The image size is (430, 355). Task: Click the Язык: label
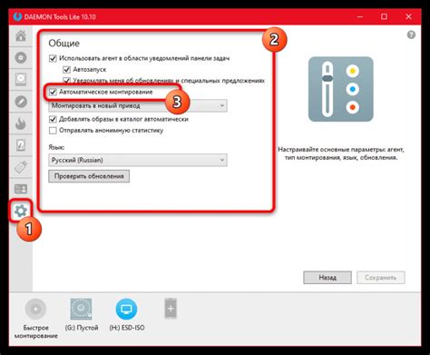(56, 147)
